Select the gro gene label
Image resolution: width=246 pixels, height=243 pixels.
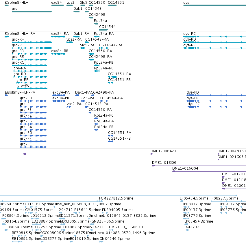click(14, 9)
